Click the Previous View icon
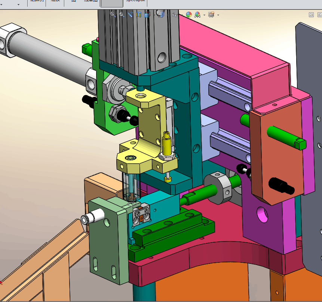This screenshot has width=322, height=302. click(x=130, y=15)
